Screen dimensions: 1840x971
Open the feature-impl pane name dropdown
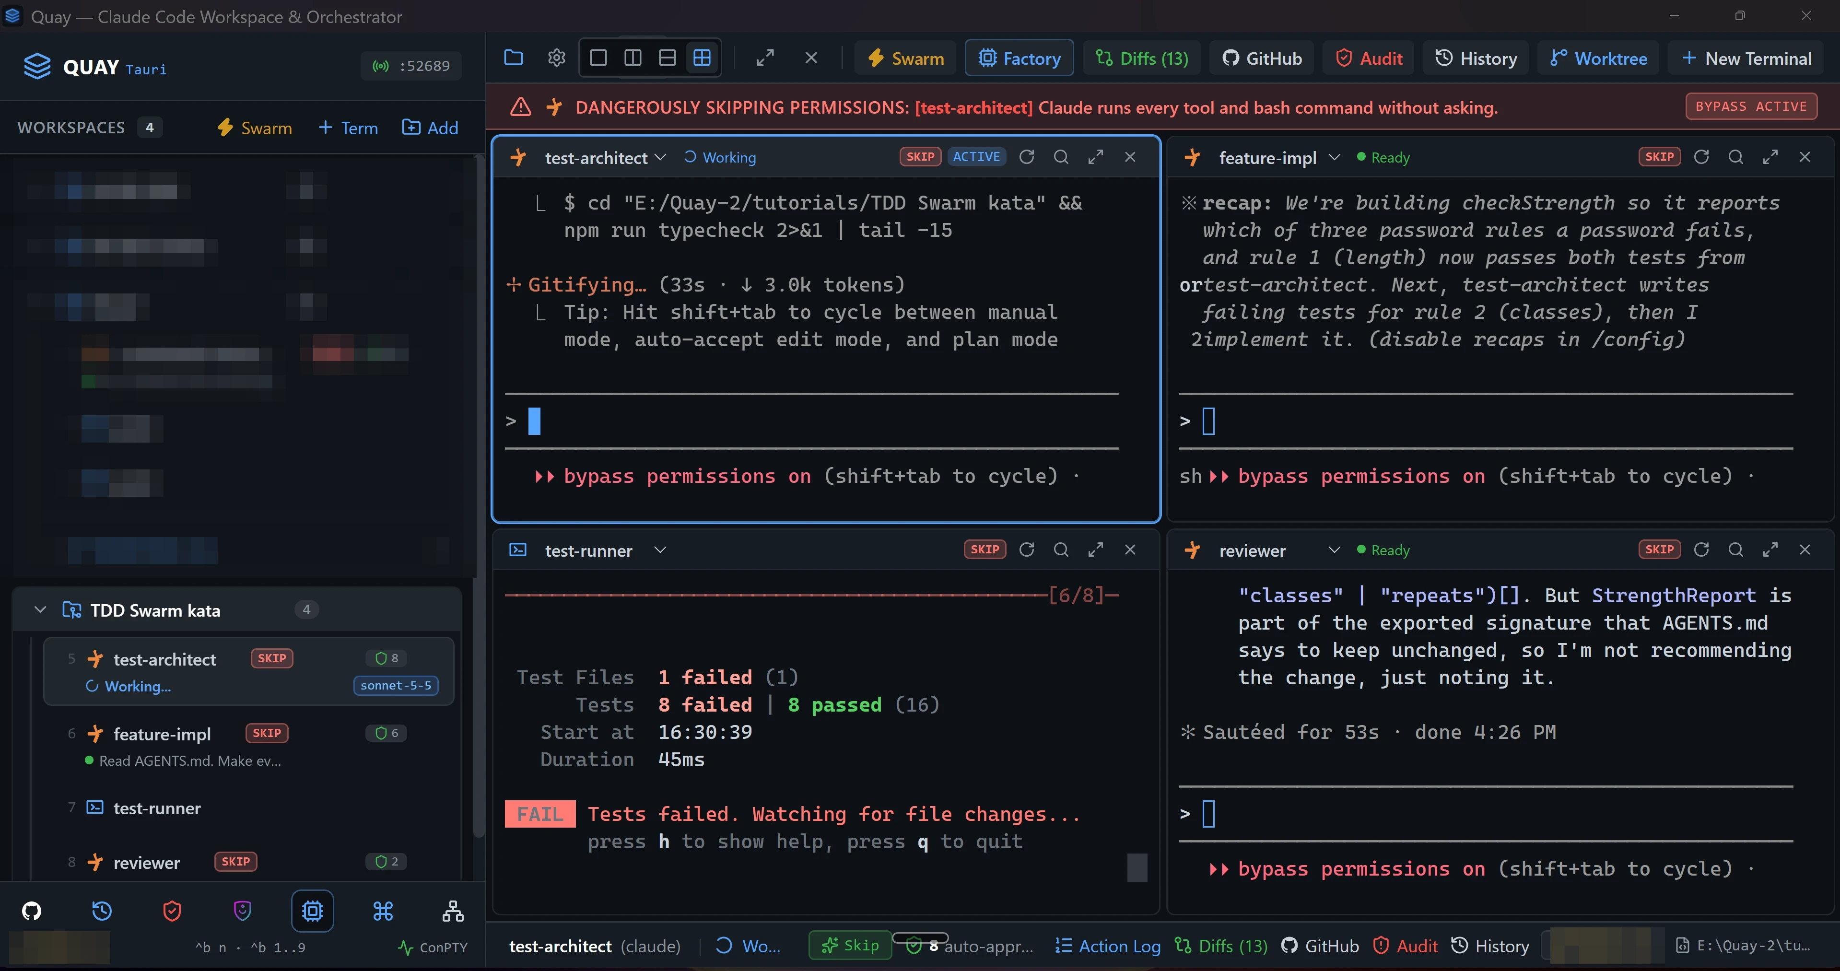pyautogui.click(x=1334, y=157)
